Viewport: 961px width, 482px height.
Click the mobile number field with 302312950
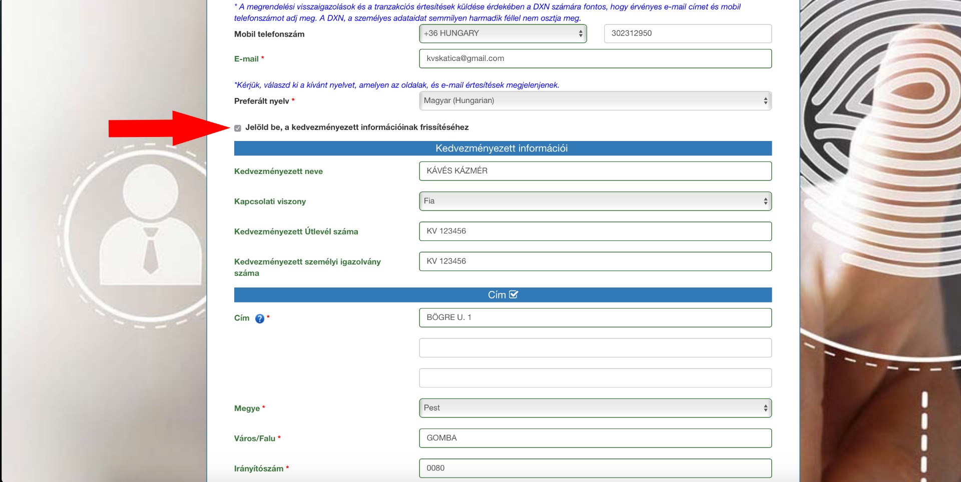[687, 33]
